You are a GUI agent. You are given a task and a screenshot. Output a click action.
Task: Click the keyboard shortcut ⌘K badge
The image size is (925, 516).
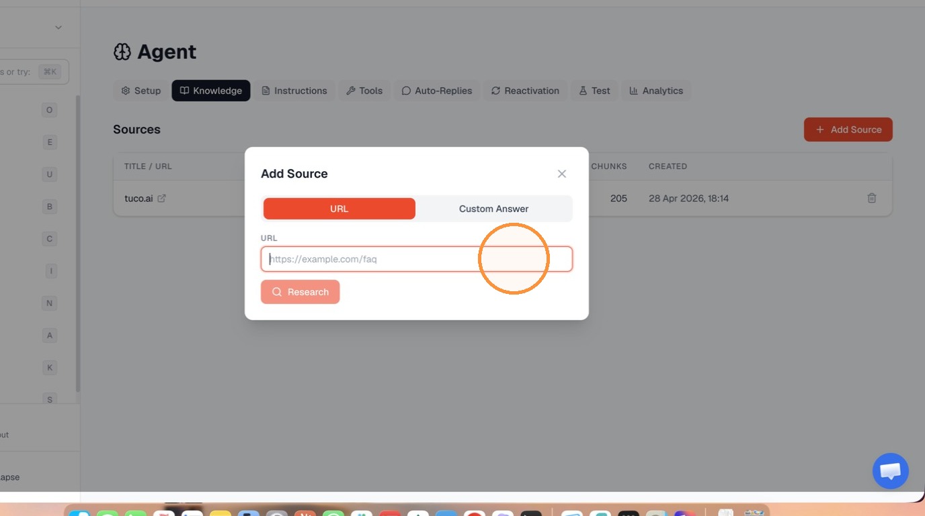(50, 72)
